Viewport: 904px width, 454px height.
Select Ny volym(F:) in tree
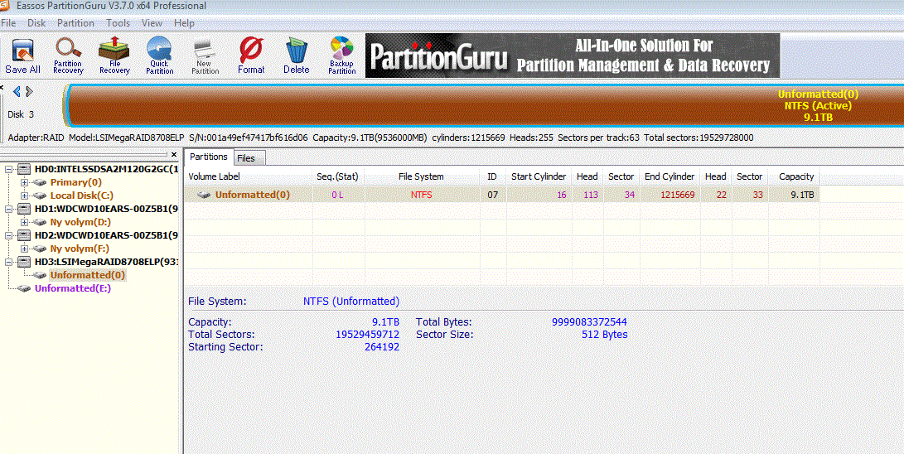80,249
